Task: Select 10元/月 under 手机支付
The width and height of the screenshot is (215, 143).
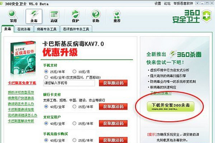Action: [74, 71]
